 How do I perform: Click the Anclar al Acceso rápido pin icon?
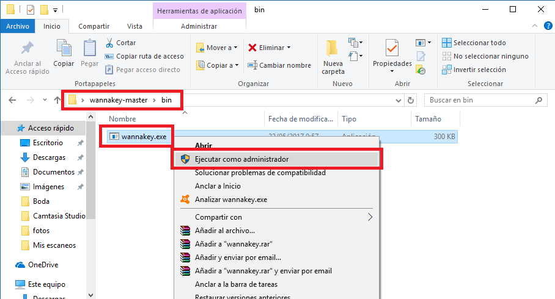coord(28,48)
